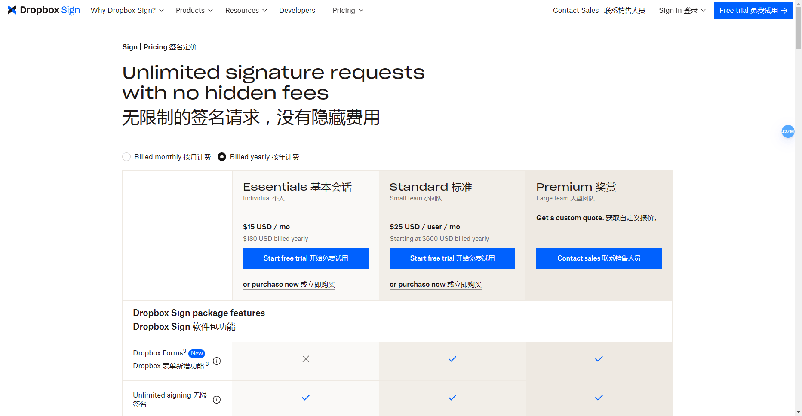Start free trial for the Standard plan
The width and height of the screenshot is (802, 416).
(x=452, y=258)
